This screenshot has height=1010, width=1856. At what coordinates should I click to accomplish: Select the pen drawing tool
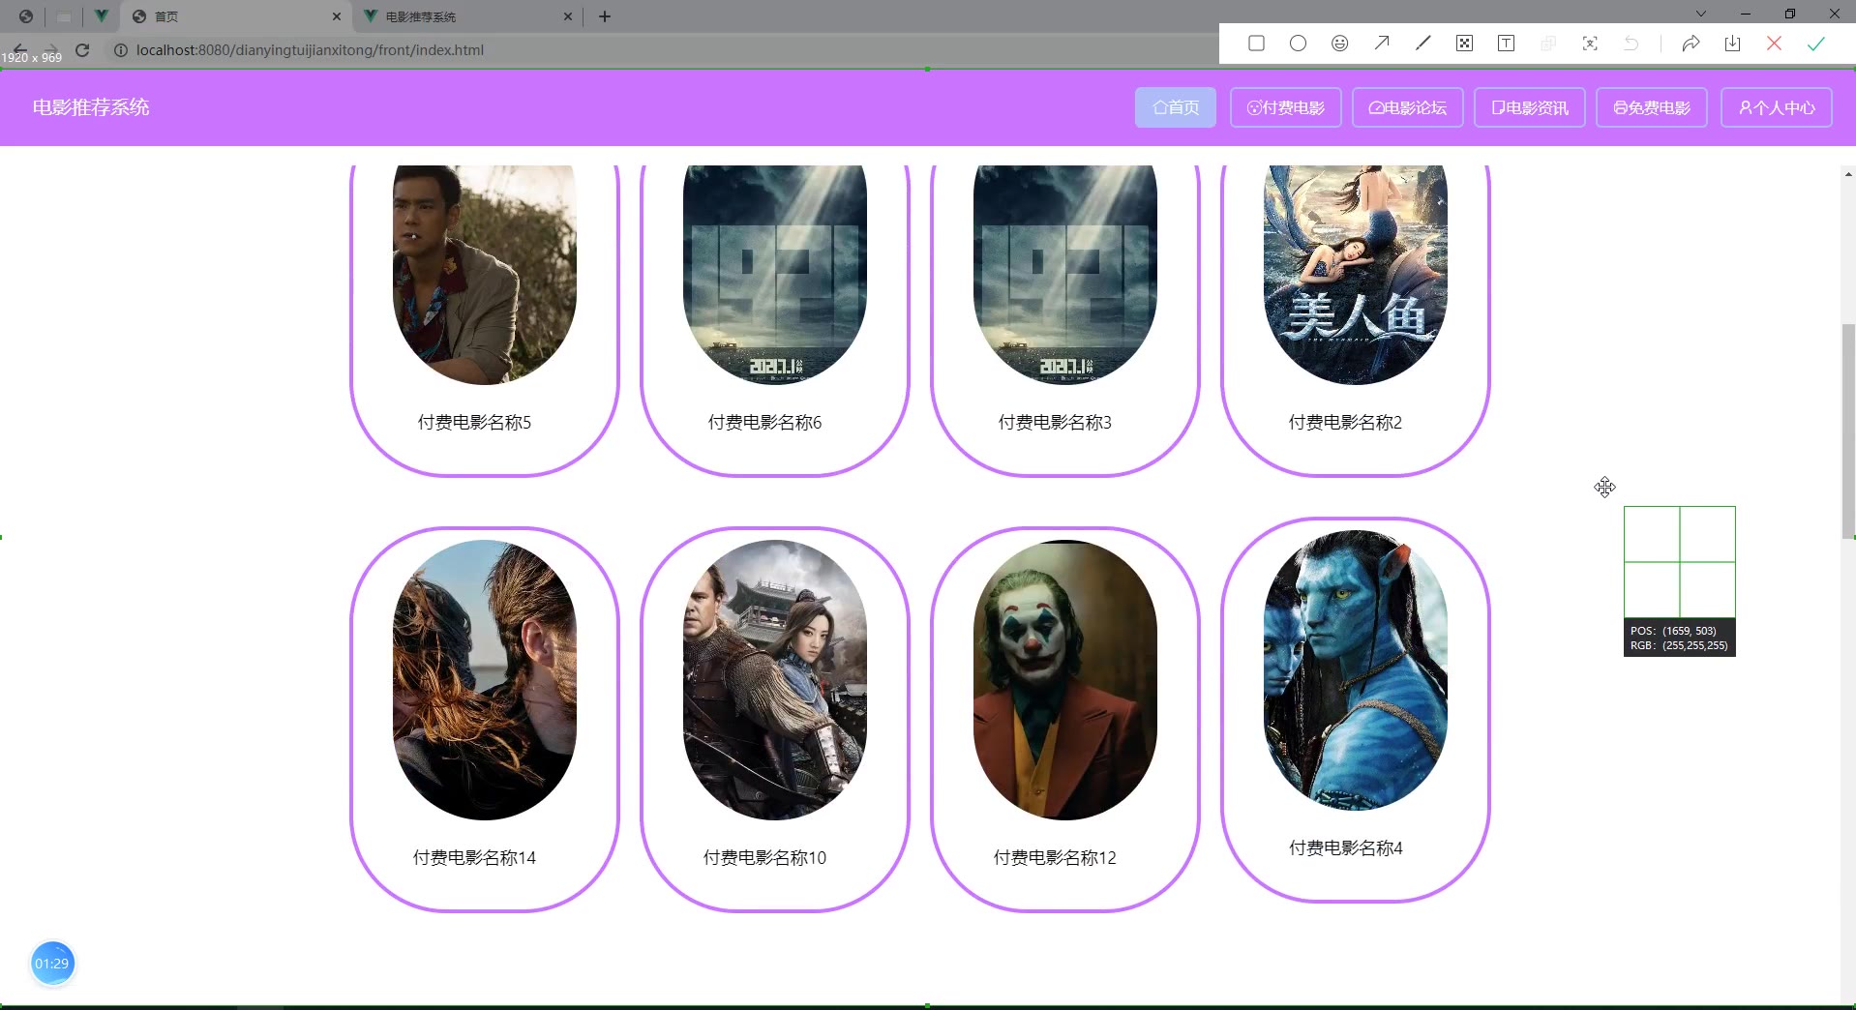click(1422, 44)
